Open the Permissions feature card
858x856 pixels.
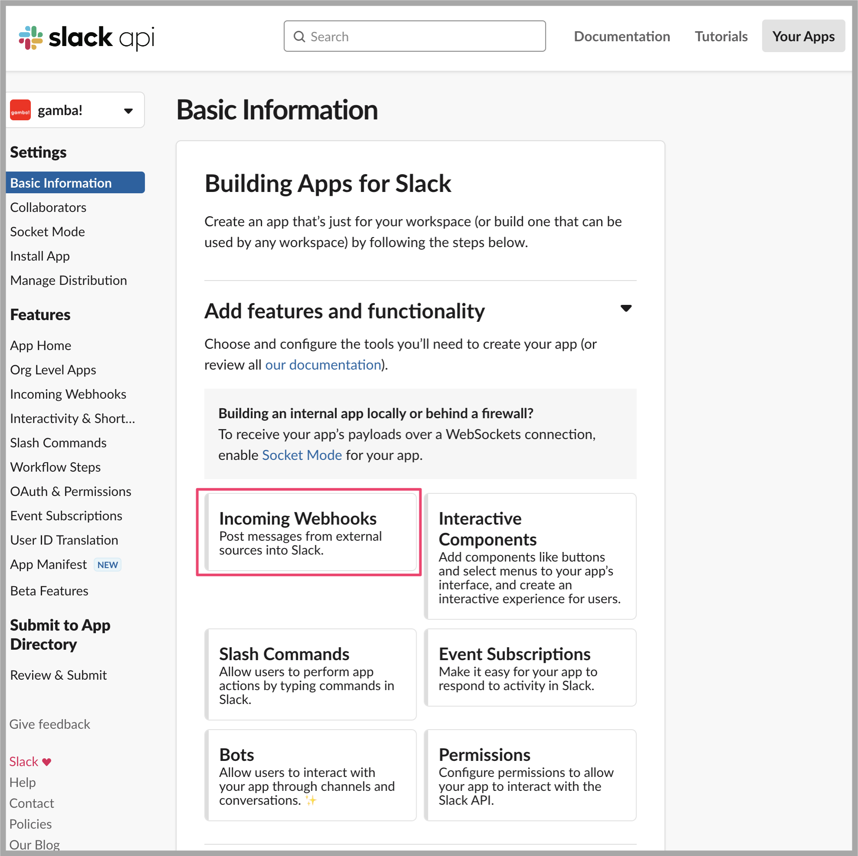click(530, 776)
